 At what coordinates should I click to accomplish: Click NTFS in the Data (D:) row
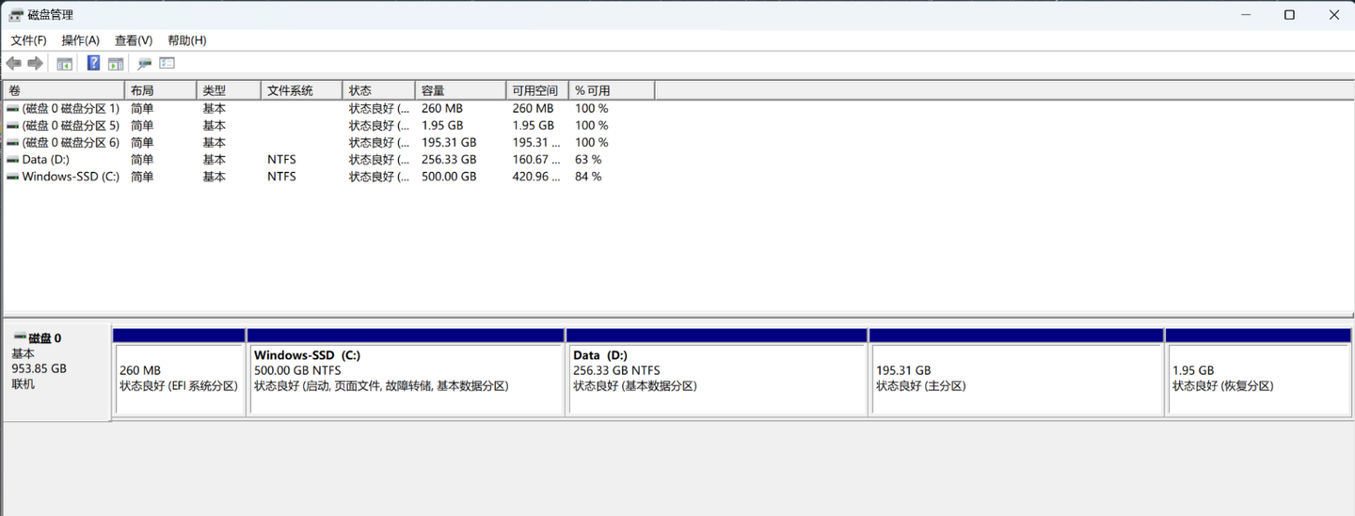click(x=281, y=160)
